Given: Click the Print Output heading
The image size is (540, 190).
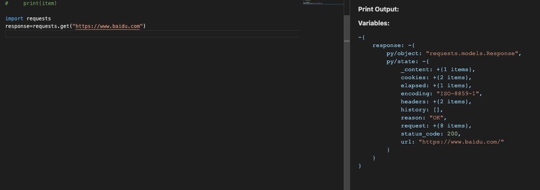Looking at the screenshot, I should (379, 9).
